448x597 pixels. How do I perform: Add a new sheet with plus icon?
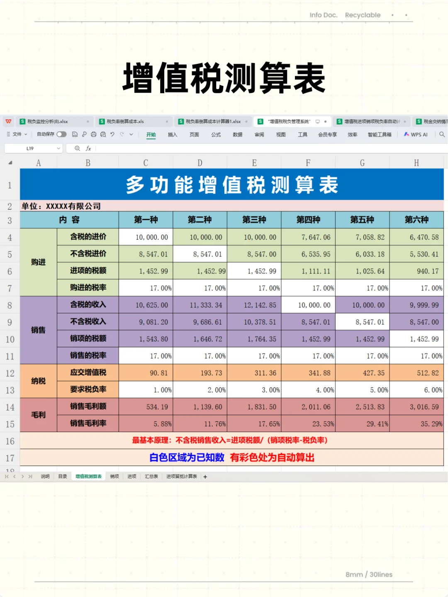tap(205, 477)
